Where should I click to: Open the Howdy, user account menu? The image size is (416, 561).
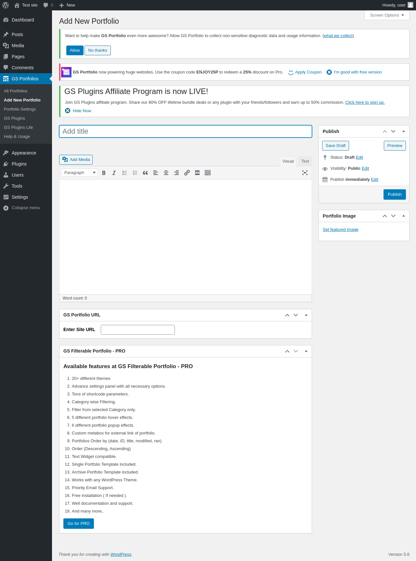click(x=397, y=5)
